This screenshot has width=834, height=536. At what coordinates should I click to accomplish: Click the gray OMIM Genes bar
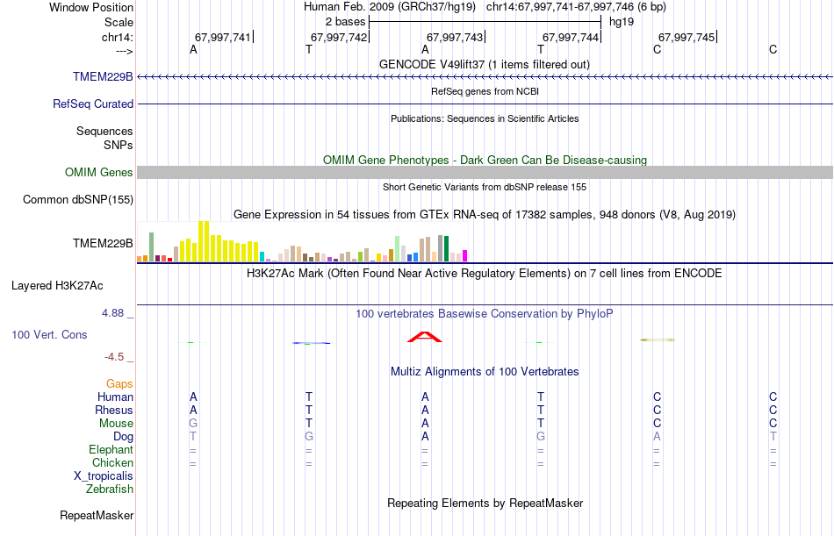point(485,172)
